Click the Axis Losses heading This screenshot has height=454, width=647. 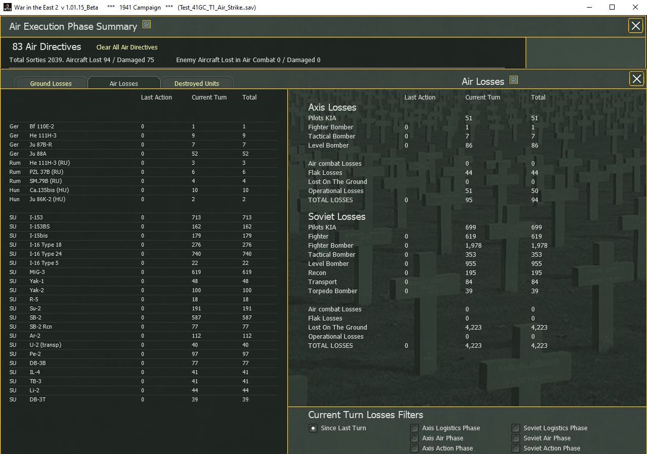point(332,108)
